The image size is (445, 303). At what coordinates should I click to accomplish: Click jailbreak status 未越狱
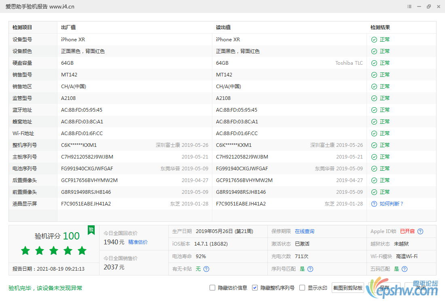(x=401, y=244)
